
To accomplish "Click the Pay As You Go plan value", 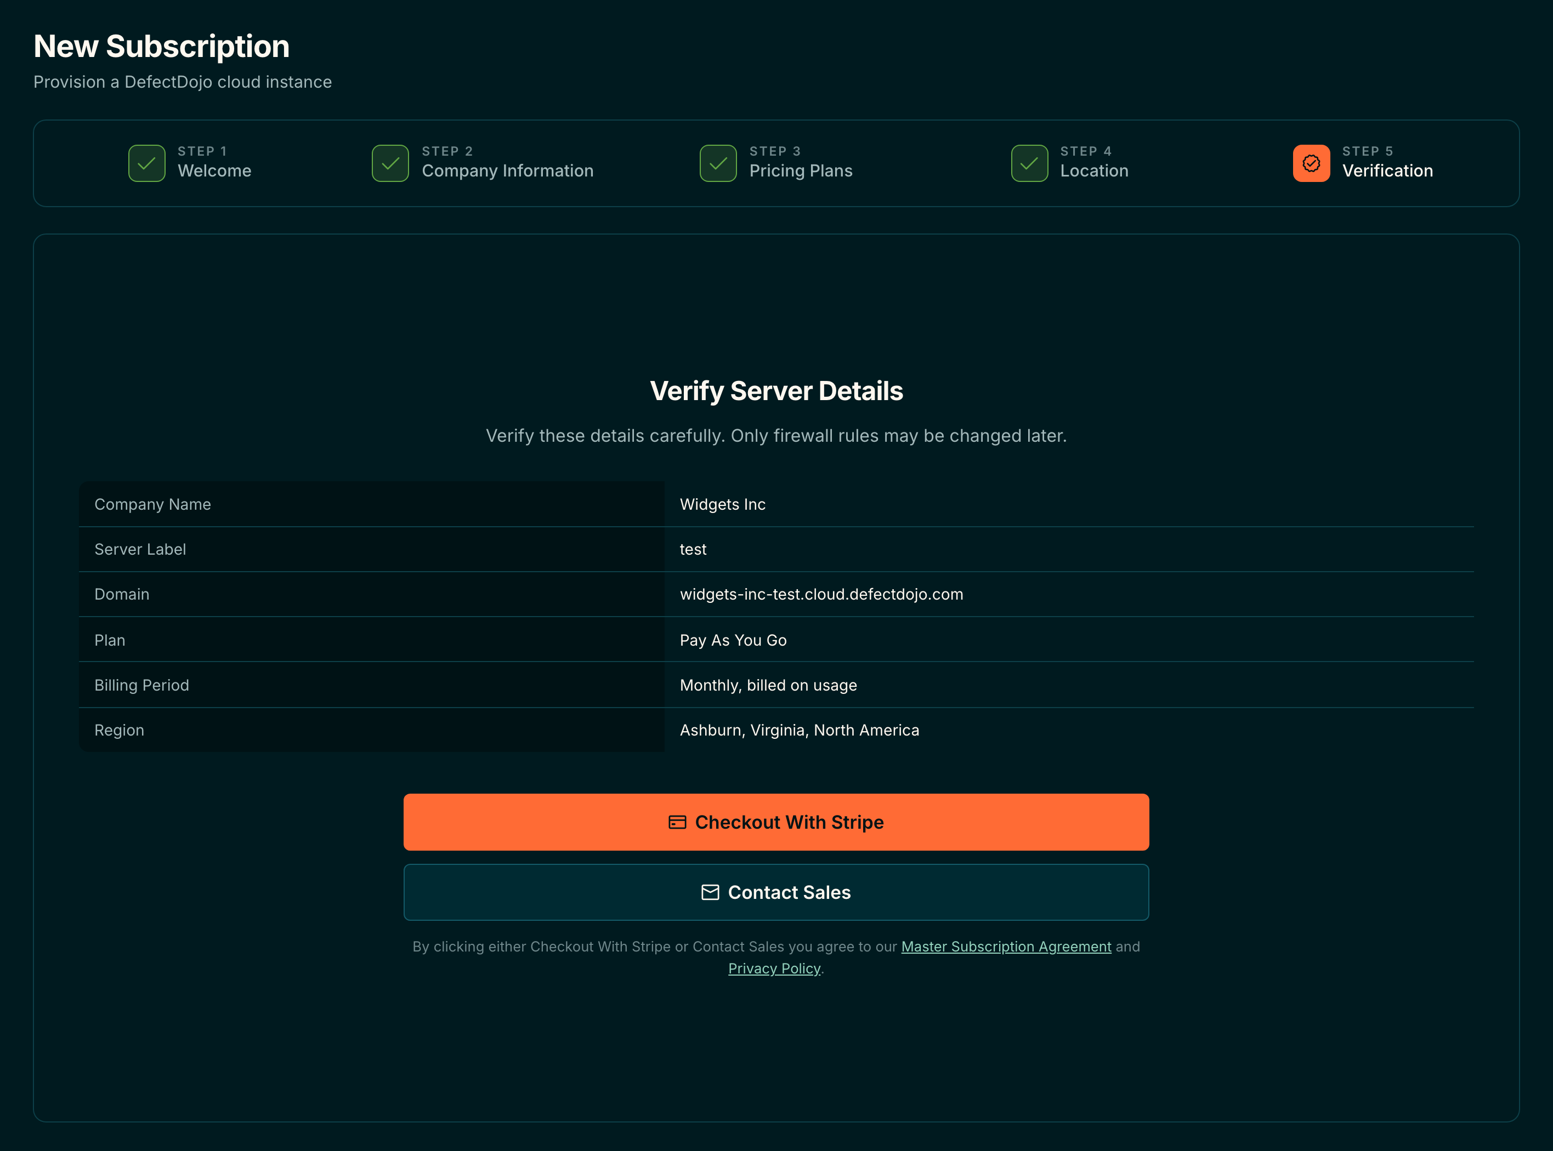I will [733, 640].
